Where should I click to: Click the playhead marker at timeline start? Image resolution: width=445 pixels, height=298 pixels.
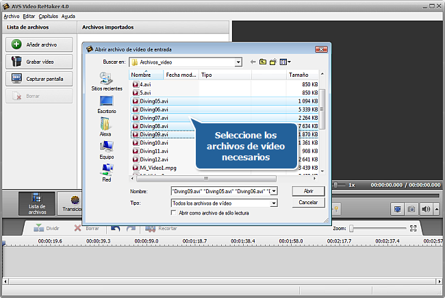pyautogui.click(x=3, y=243)
